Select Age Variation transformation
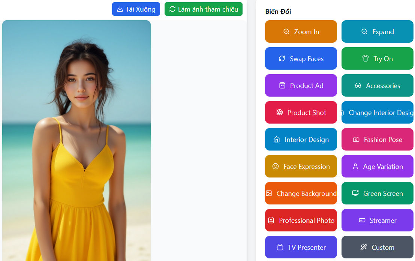The width and height of the screenshot is (415, 261). 378,166
